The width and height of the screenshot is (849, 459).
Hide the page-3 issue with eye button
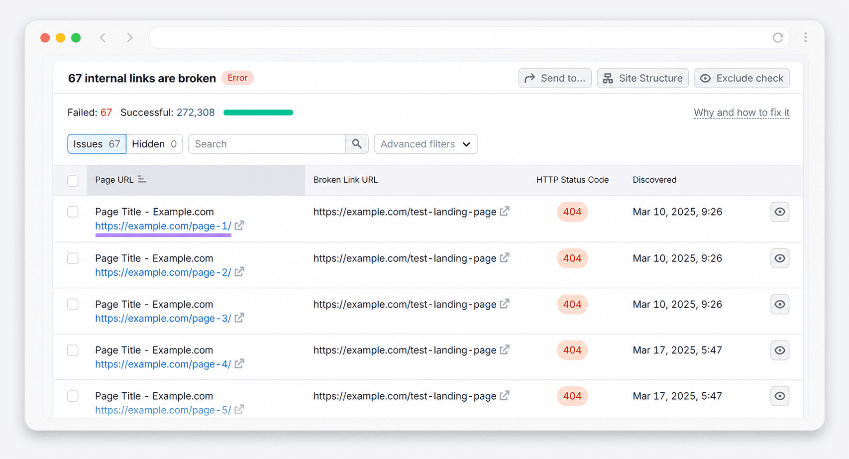coord(780,304)
